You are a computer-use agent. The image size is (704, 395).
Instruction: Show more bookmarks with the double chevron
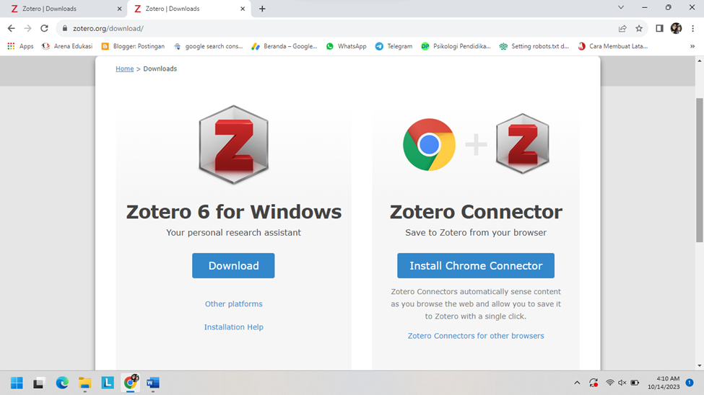692,46
